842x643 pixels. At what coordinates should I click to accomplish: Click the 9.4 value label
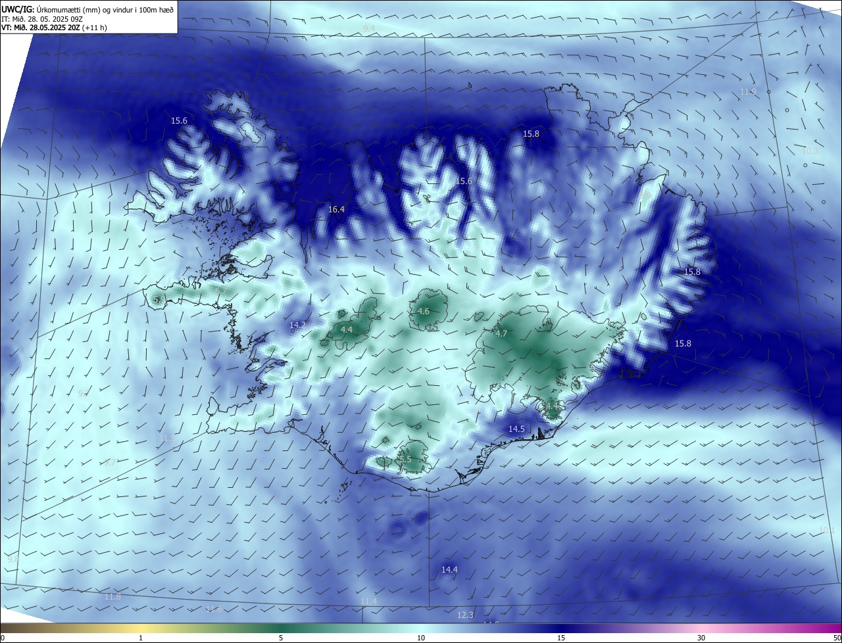369,28
